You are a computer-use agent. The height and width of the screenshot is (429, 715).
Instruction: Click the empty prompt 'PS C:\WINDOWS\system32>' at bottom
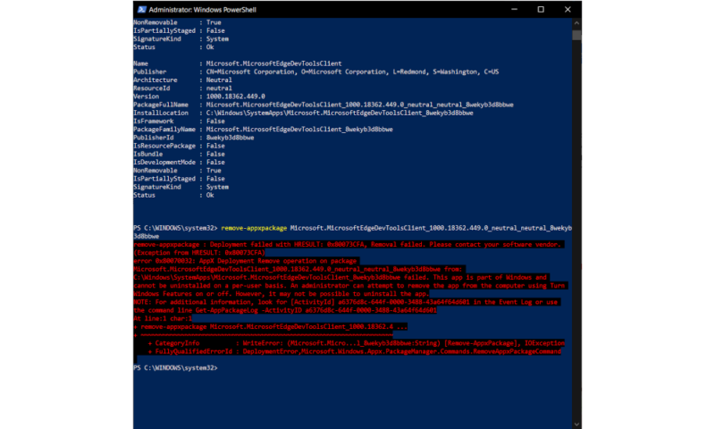[x=175, y=368]
